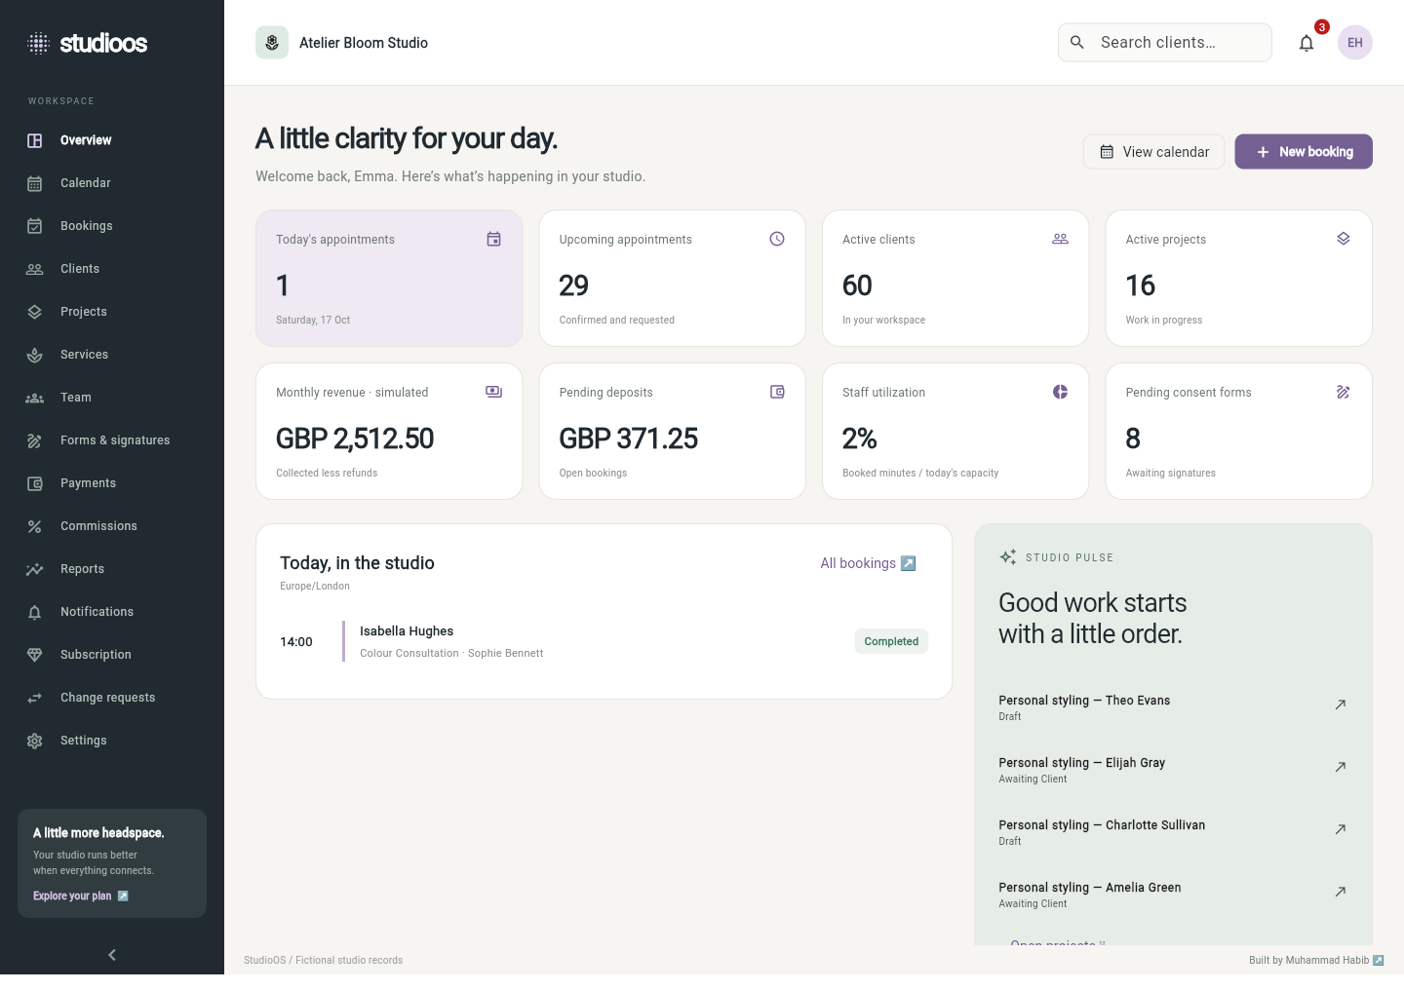Click the Atelier Bloom Studio logo icon
This screenshot has height=991, width=1404.
[x=272, y=43]
